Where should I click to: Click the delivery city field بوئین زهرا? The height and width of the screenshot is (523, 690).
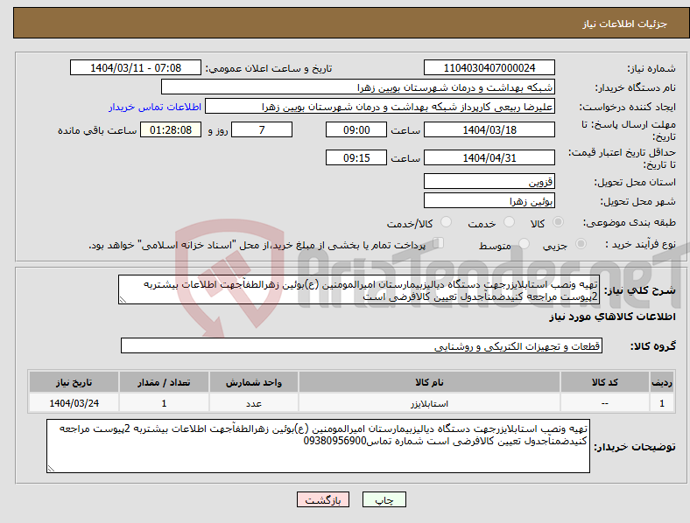tap(489, 200)
